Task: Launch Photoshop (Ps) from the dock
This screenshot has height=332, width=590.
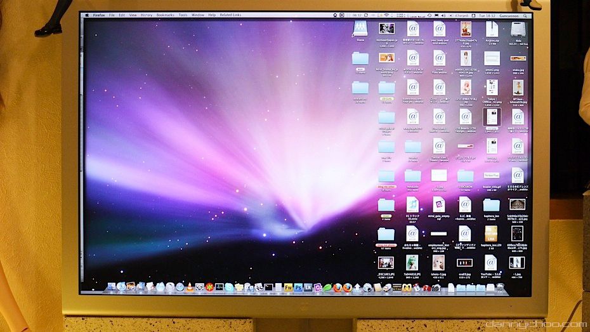Action: [298, 288]
